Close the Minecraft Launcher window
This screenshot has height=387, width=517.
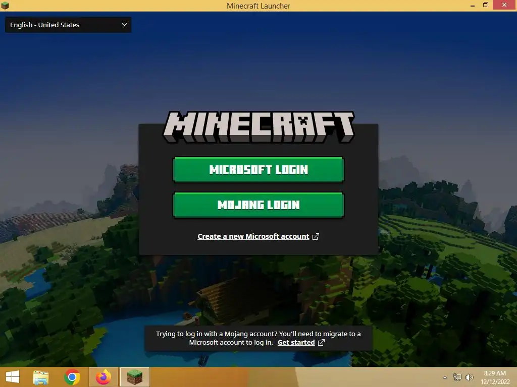pyautogui.click(x=504, y=5)
